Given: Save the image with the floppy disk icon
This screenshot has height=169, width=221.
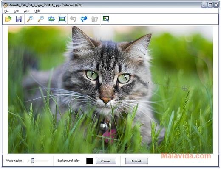Looking at the screenshot, I should tap(19, 19).
